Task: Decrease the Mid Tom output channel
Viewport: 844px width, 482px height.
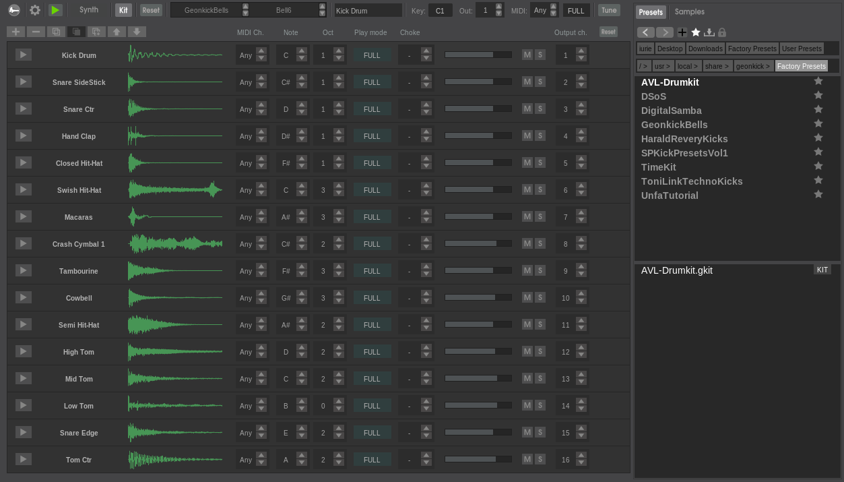Action: pyautogui.click(x=581, y=383)
